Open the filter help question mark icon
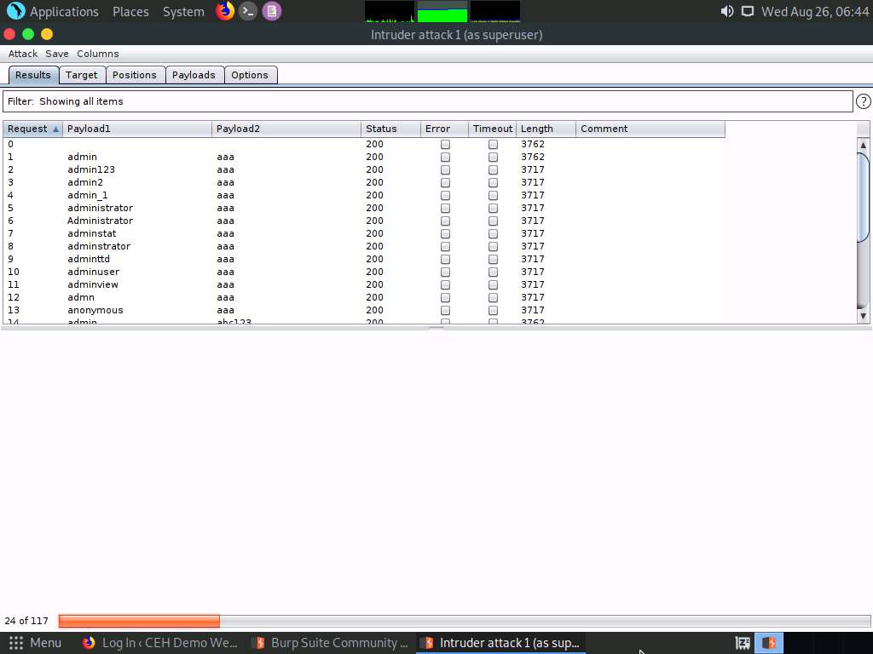The image size is (873, 654). [864, 101]
